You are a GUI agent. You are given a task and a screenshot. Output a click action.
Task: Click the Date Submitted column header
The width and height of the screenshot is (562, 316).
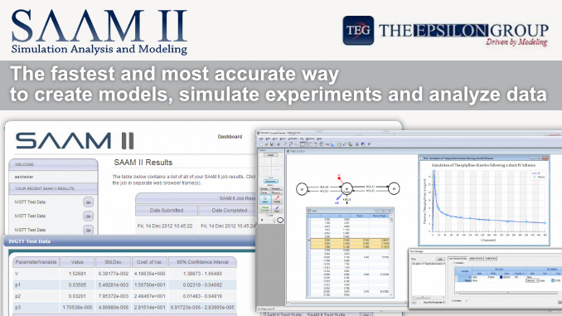(x=167, y=211)
